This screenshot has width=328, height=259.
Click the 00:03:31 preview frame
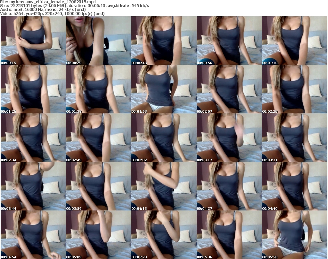tap(295, 138)
